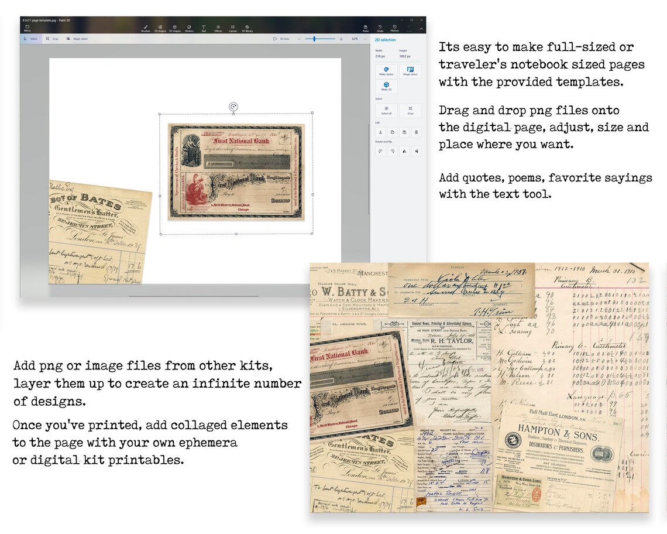Select the Brushes tool
Image resolution: width=667 pixels, height=534 pixels.
[146, 29]
